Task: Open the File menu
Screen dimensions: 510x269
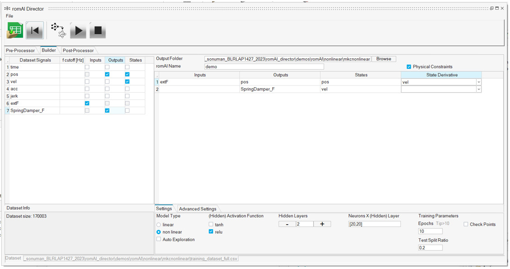Action: pyautogui.click(x=10, y=16)
